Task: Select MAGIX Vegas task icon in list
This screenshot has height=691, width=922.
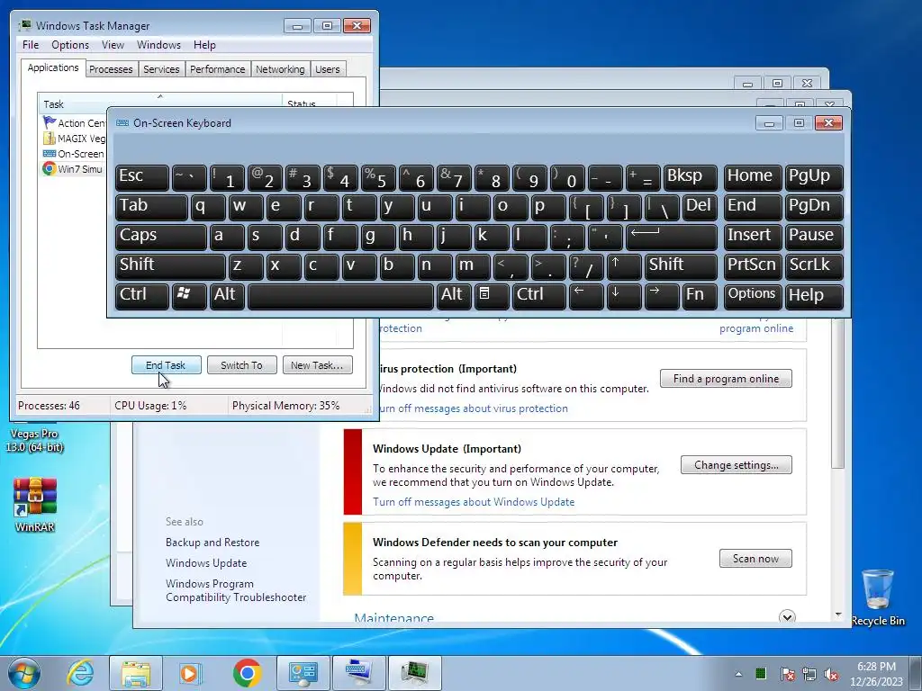Action: pyautogui.click(x=50, y=139)
